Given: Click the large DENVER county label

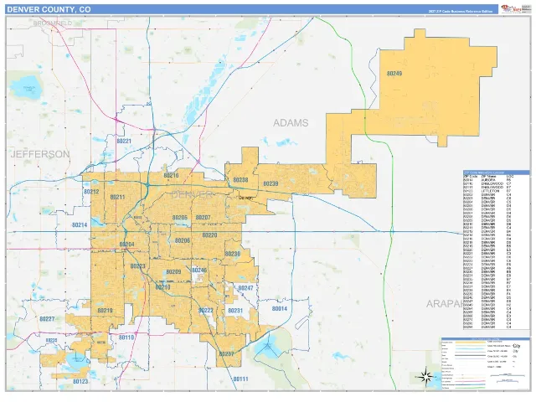Looking at the screenshot, I should pyautogui.click(x=192, y=195).
